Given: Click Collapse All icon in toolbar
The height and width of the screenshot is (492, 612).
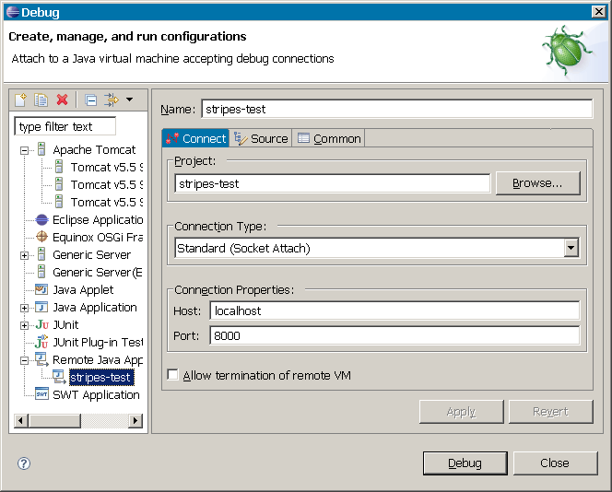Looking at the screenshot, I should (91, 100).
